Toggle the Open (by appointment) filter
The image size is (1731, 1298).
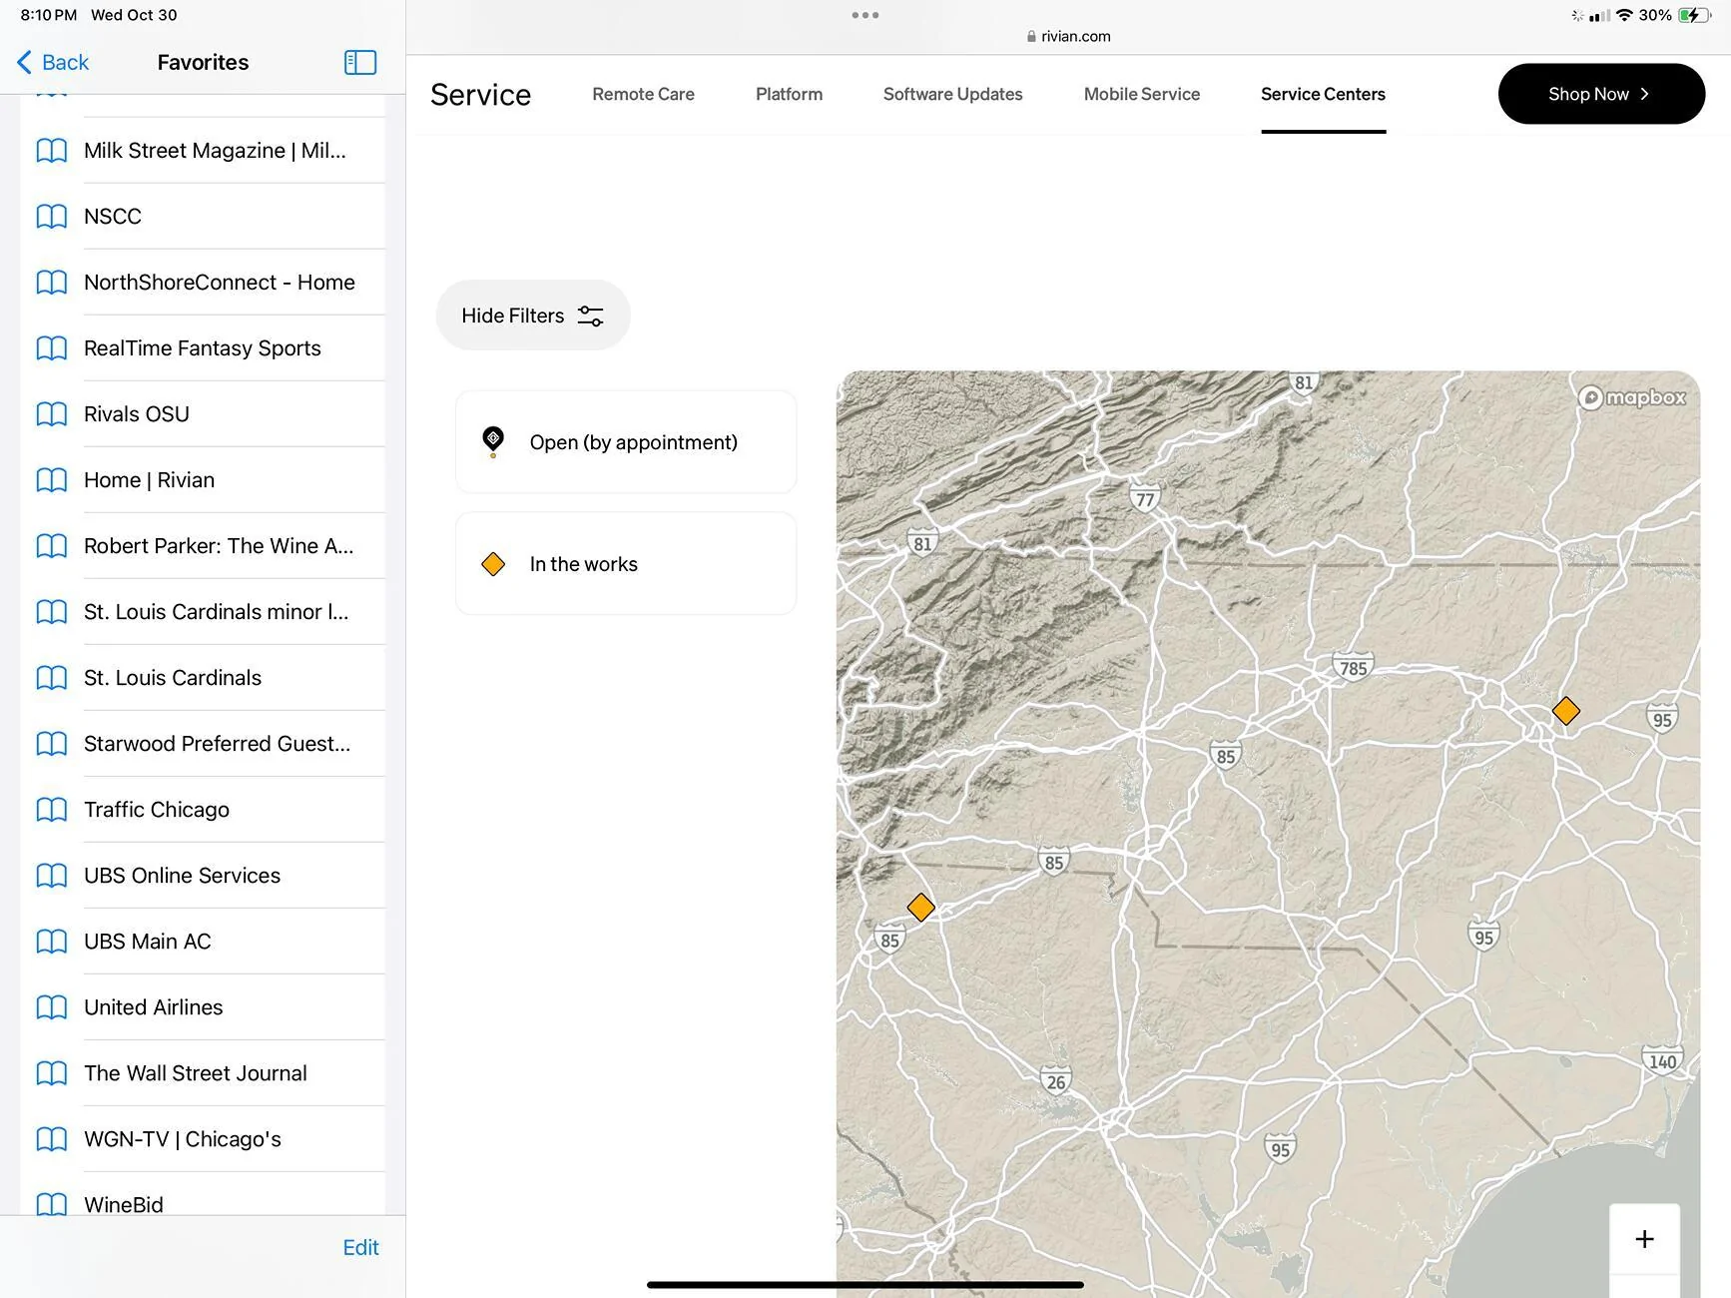pos(626,441)
